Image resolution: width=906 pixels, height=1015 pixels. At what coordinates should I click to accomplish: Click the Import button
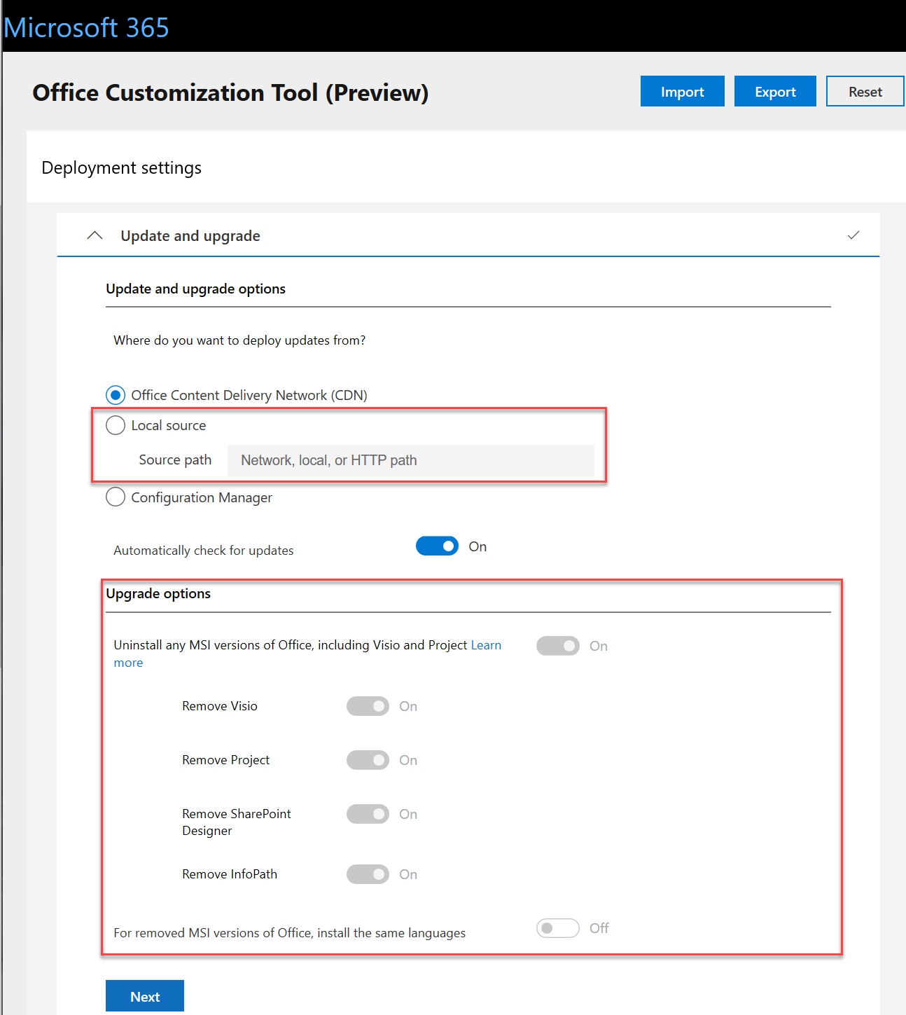click(x=682, y=91)
